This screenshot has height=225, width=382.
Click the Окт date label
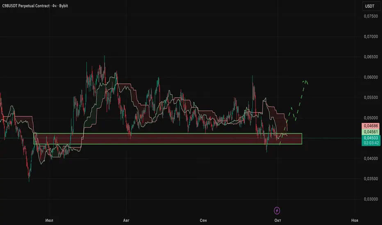coord(278,220)
